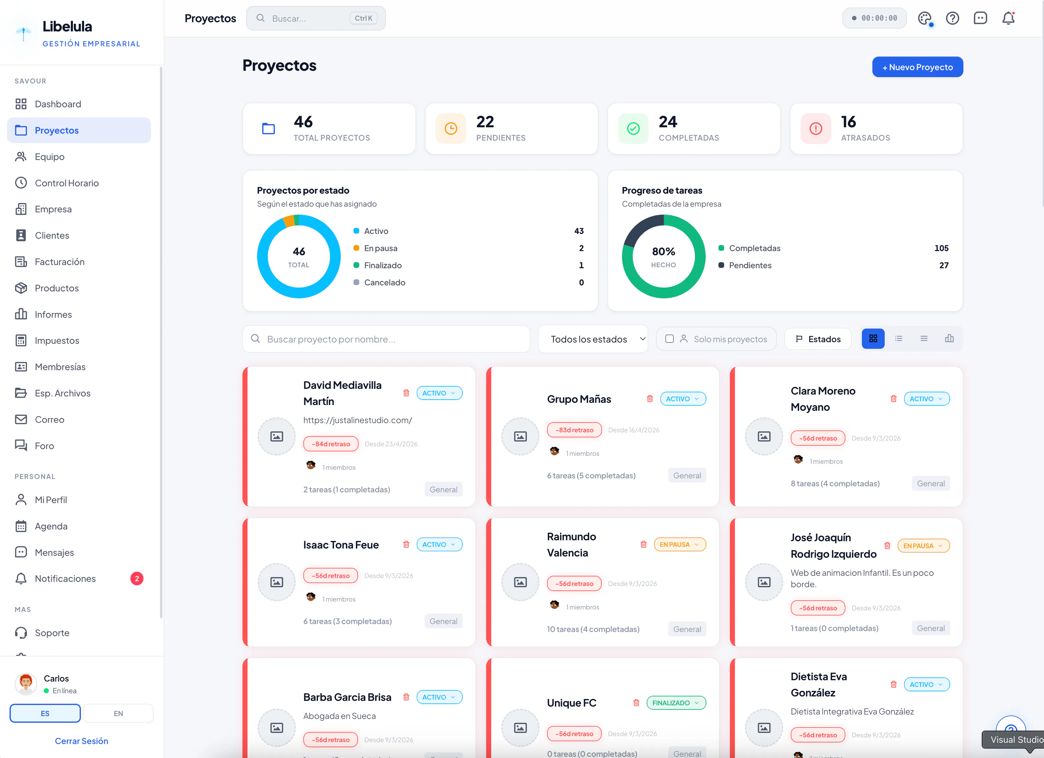Open EN PAUSA dropdown for Raimundo Valencia
The height and width of the screenshot is (758, 1044).
tap(679, 544)
